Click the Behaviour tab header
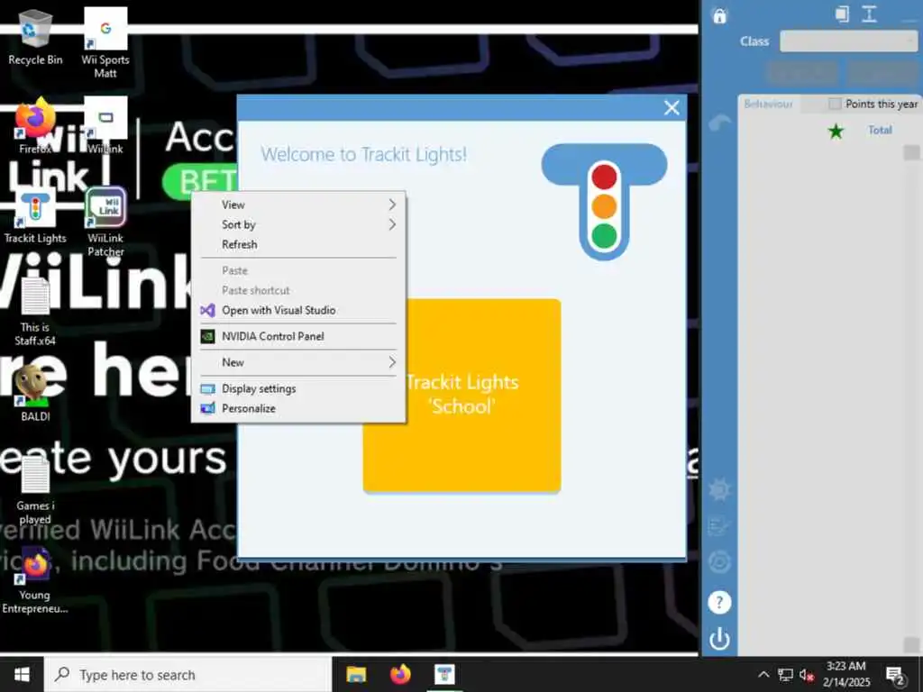 [768, 105]
